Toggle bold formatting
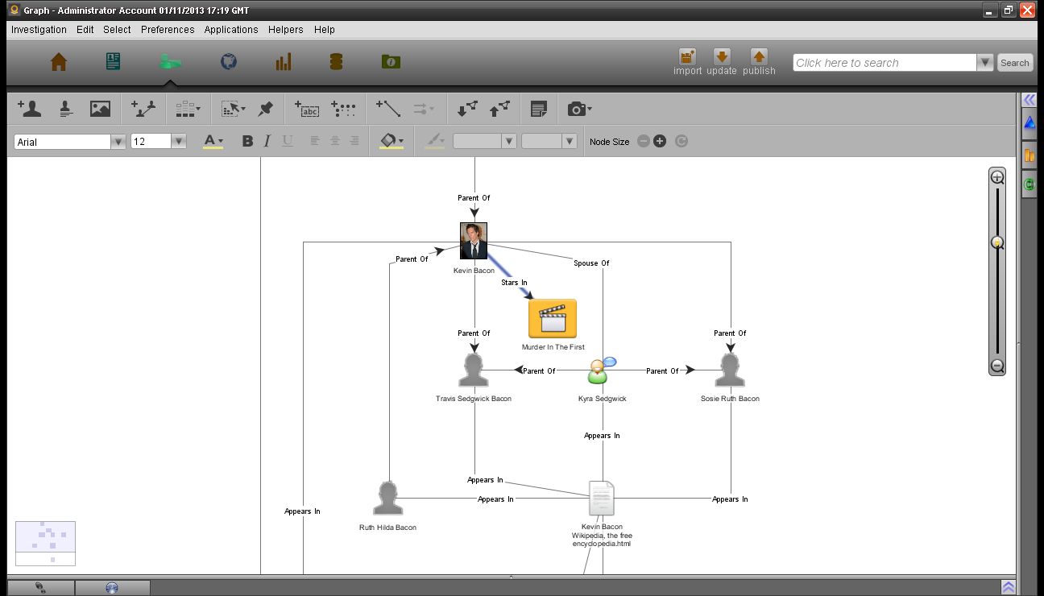This screenshot has width=1044, height=596. [x=247, y=141]
